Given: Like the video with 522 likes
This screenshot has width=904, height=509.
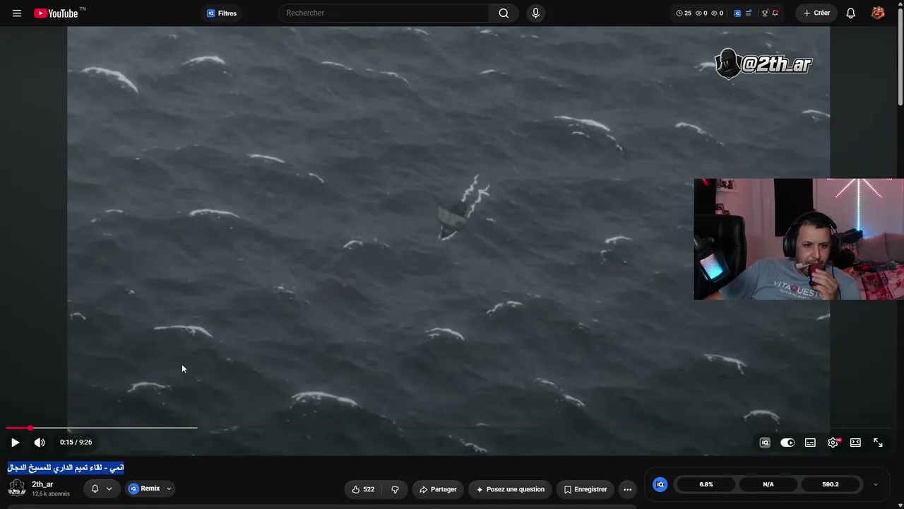Looking at the screenshot, I should [x=363, y=489].
